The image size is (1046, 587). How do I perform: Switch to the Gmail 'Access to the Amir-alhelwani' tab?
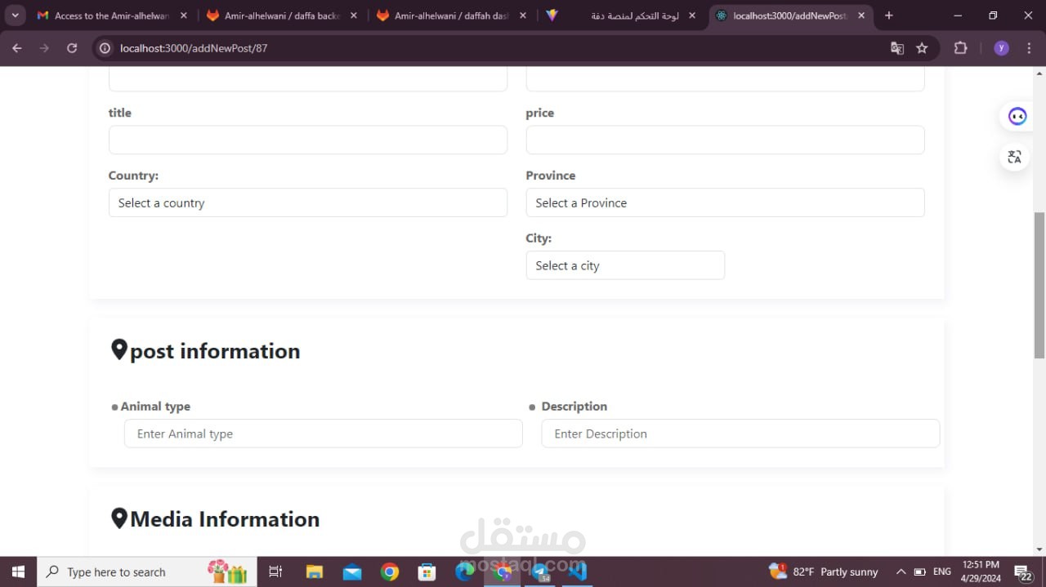point(112,16)
